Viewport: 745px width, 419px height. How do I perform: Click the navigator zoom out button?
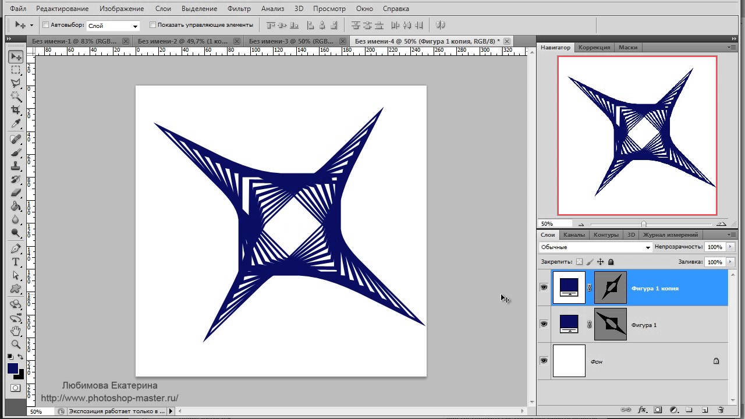pos(581,224)
